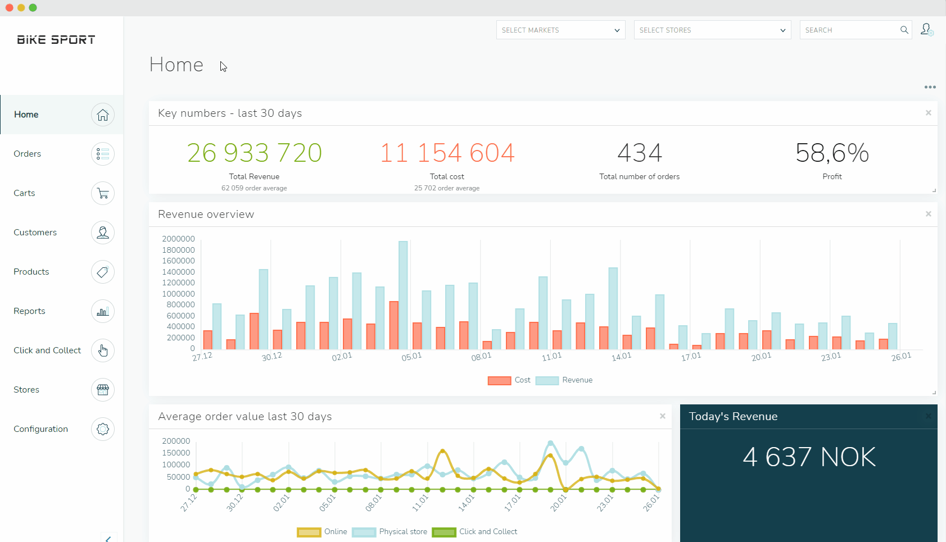Click the 05.01 label on Revenue overview axis

click(x=411, y=357)
